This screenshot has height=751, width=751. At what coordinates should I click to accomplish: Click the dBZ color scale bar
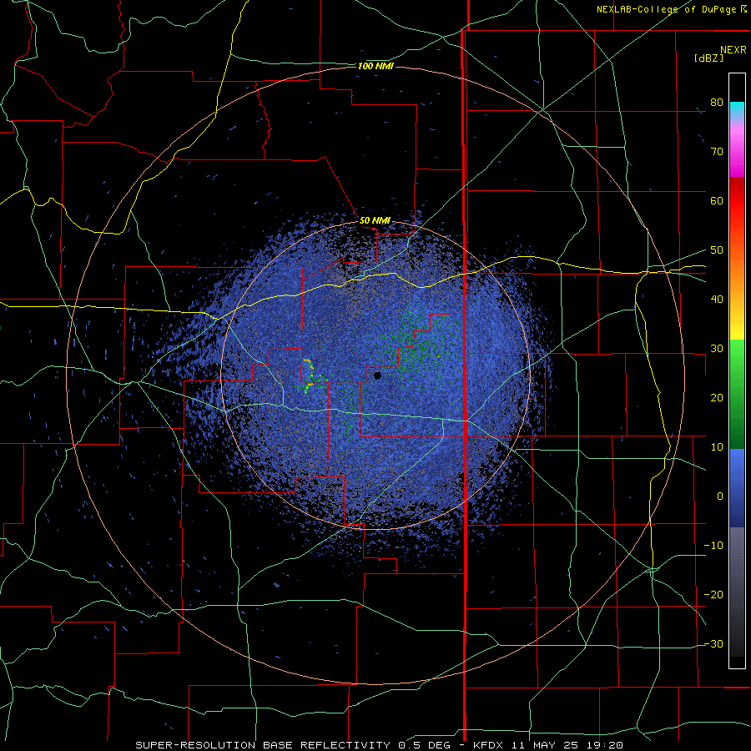737,370
